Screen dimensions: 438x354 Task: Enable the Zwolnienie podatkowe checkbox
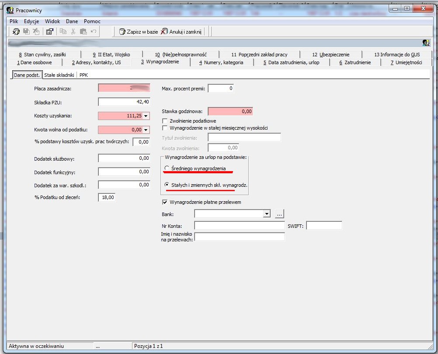click(x=165, y=121)
